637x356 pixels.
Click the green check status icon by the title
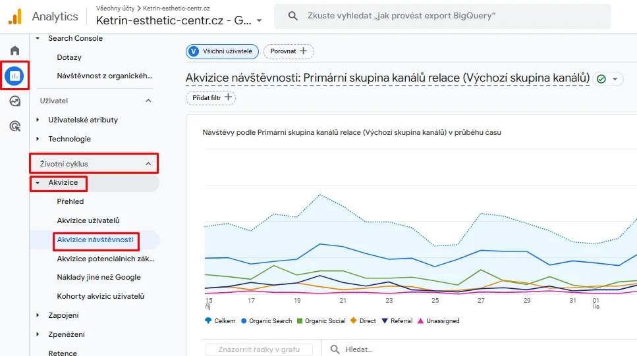pyautogui.click(x=601, y=79)
